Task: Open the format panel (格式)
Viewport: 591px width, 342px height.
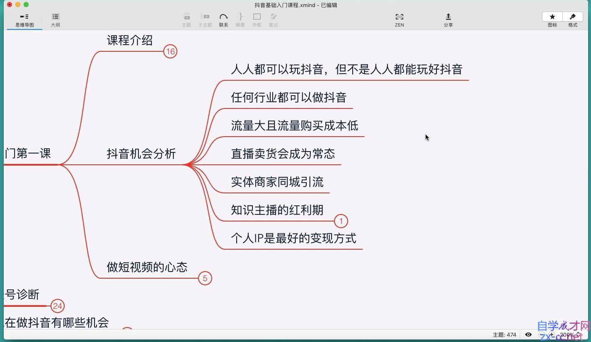Action: pyautogui.click(x=573, y=17)
